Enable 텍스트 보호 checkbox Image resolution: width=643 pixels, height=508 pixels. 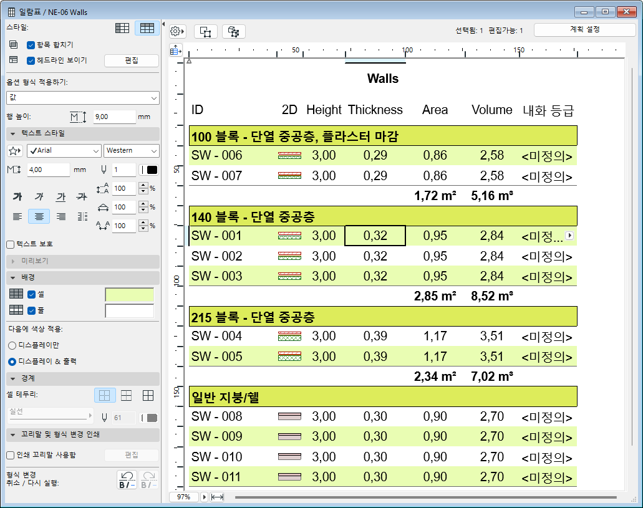tap(11, 244)
